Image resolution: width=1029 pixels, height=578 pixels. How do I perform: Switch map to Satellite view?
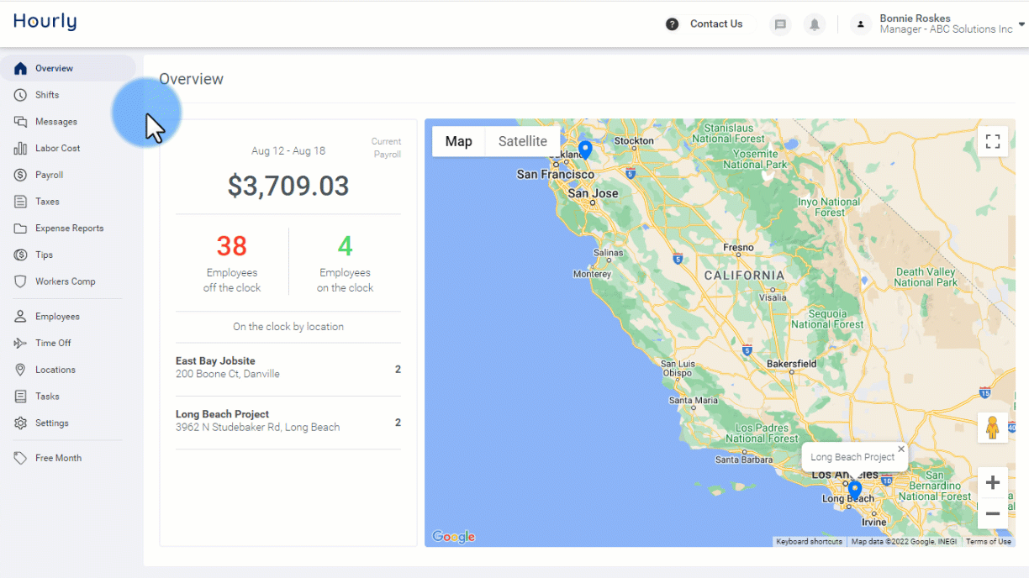[523, 141]
